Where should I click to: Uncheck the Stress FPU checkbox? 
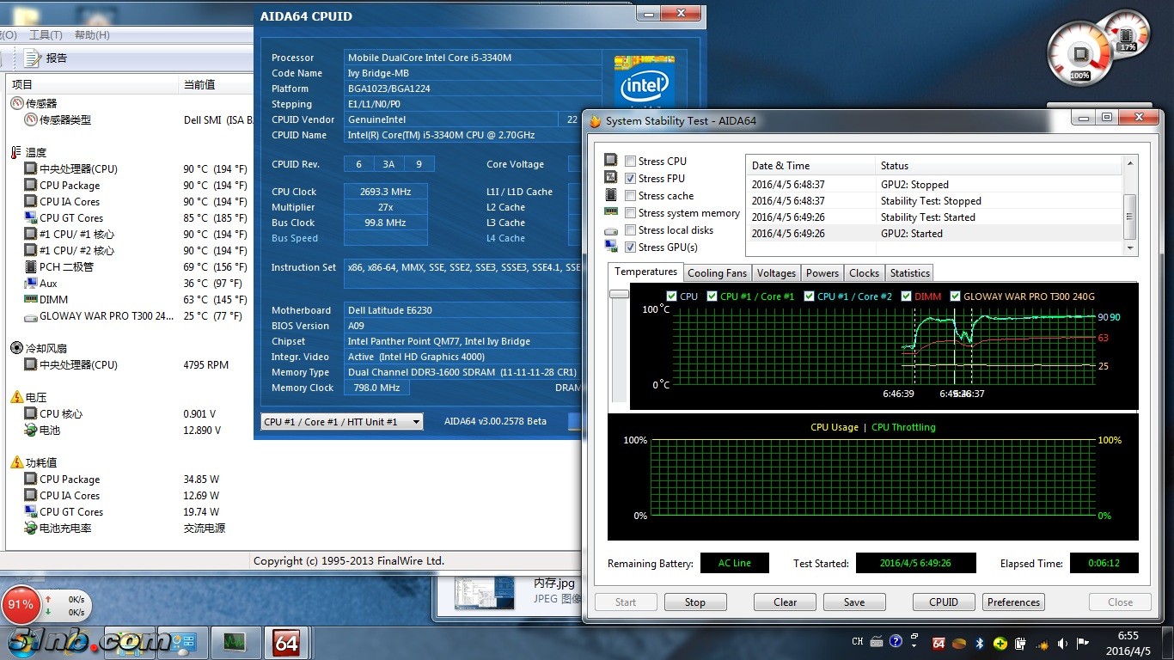pos(631,179)
